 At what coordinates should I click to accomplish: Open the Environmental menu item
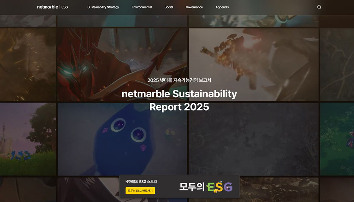tap(142, 7)
